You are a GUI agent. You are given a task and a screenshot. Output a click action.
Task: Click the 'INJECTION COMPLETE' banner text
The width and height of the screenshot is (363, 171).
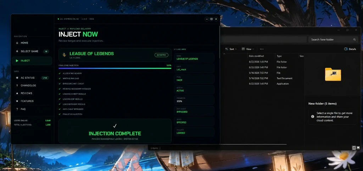point(115,134)
